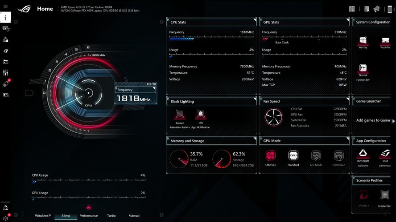Choose the Manual operating mode
Screen dimensions: 396x222
point(134,216)
